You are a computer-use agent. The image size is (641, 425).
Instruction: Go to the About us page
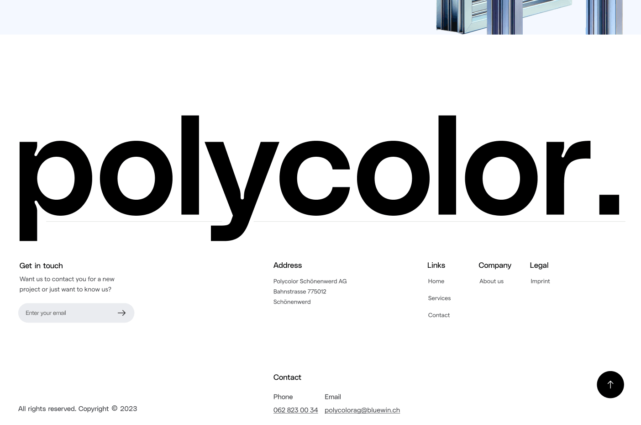[491, 282]
